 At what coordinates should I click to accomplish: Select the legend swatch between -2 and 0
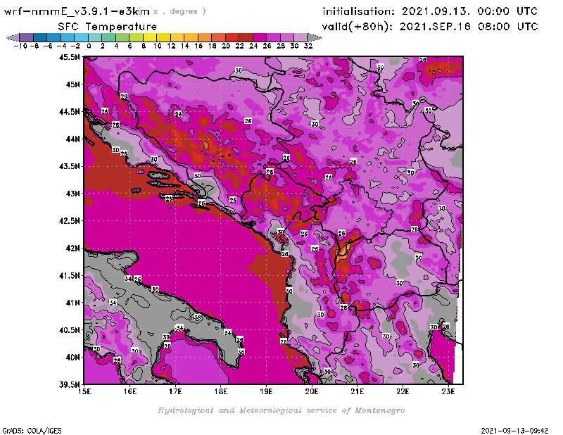81,37
